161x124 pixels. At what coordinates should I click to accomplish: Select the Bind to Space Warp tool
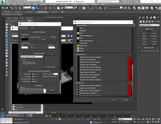pyautogui.click(x=20, y=8)
